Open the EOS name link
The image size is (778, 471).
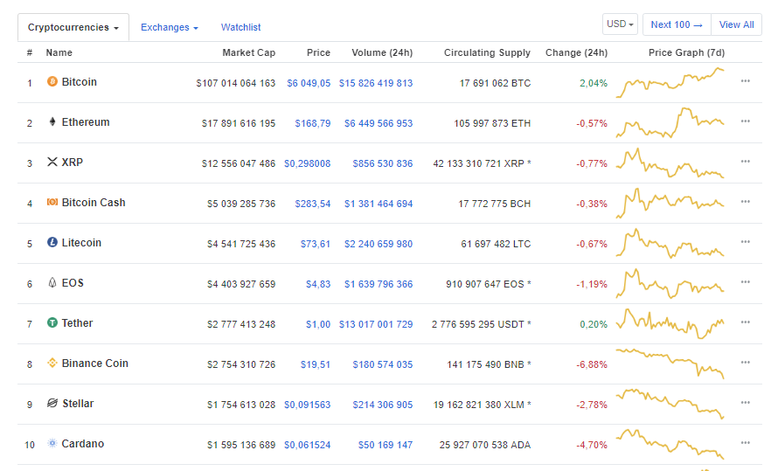point(73,282)
